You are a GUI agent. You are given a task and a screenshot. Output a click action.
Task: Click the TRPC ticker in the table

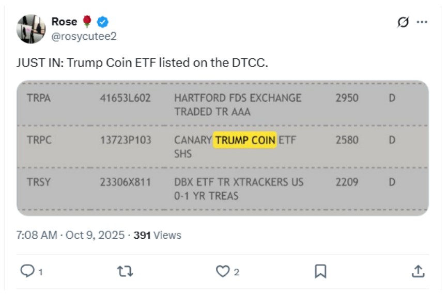pos(39,140)
